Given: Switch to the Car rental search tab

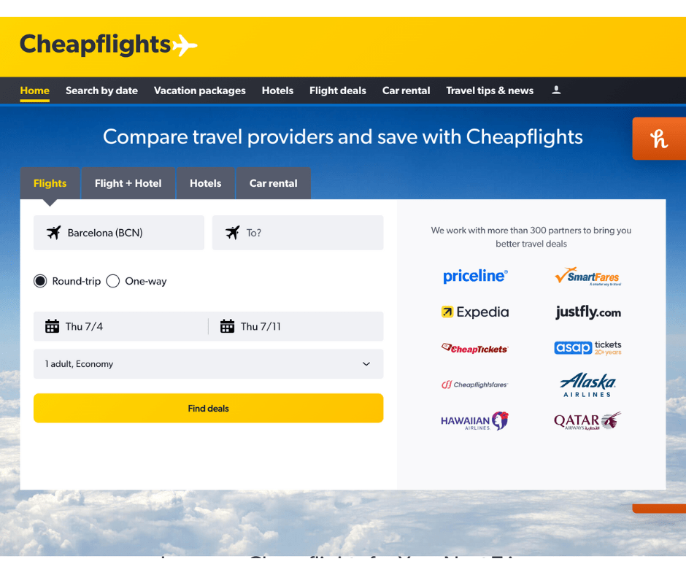Looking at the screenshot, I should 273,183.
